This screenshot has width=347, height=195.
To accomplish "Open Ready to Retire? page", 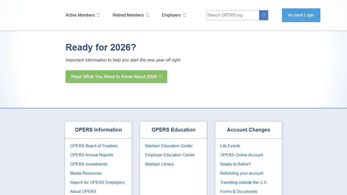I will coord(235,164).
